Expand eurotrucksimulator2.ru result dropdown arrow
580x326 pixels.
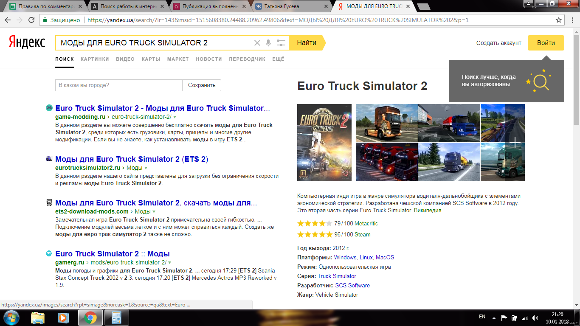[x=146, y=168]
